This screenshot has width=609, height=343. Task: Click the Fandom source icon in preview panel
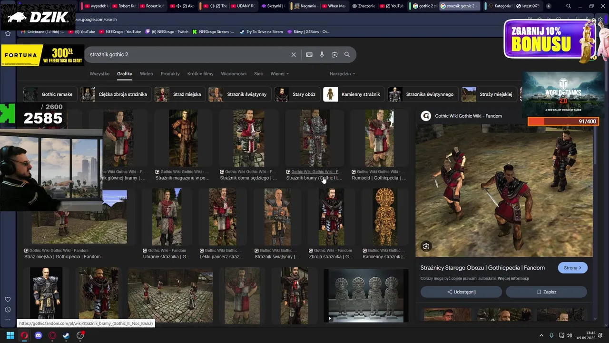(426, 116)
